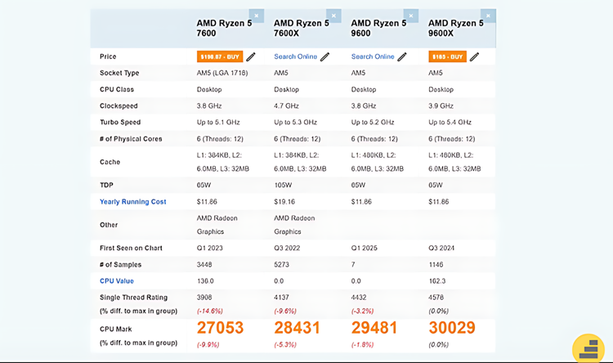Click CPU Mark score 27053
Image resolution: width=613 pixels, height=363 pixels.
[x=220, y=328]
